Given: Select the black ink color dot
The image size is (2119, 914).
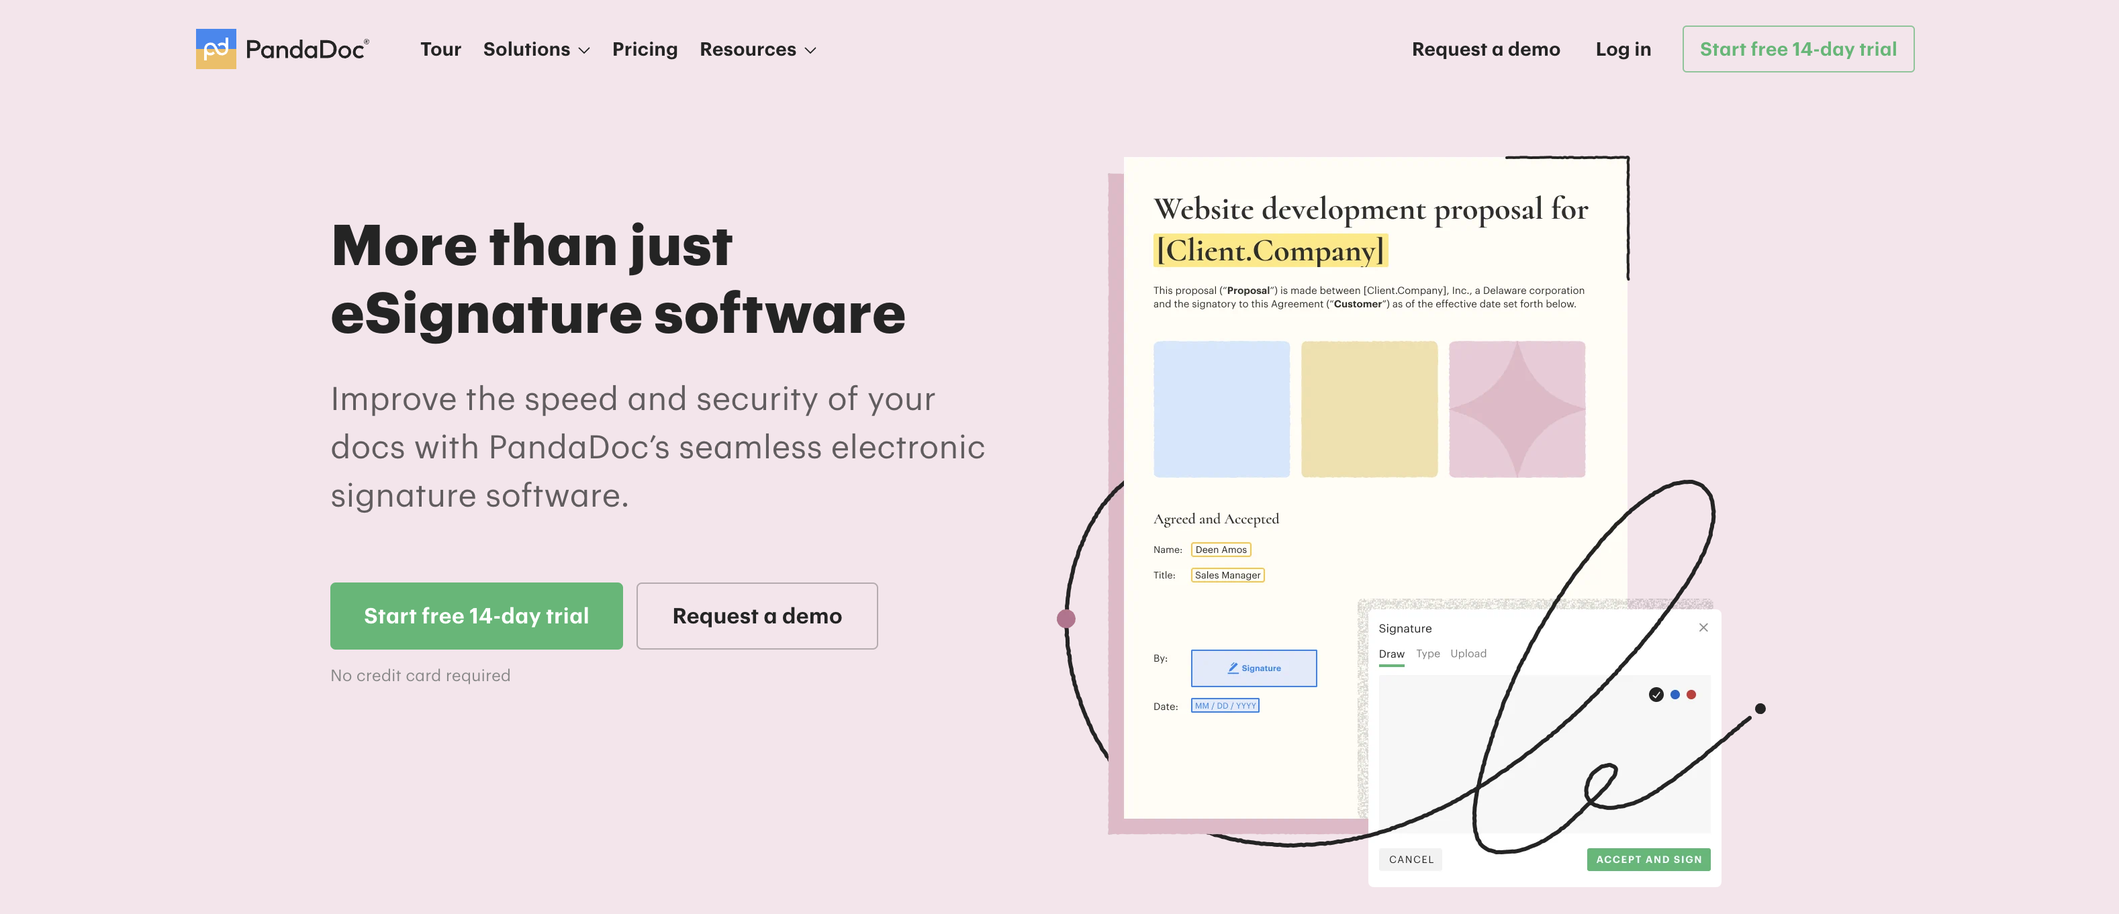Looking at the screenshot, I should 1656,695.
